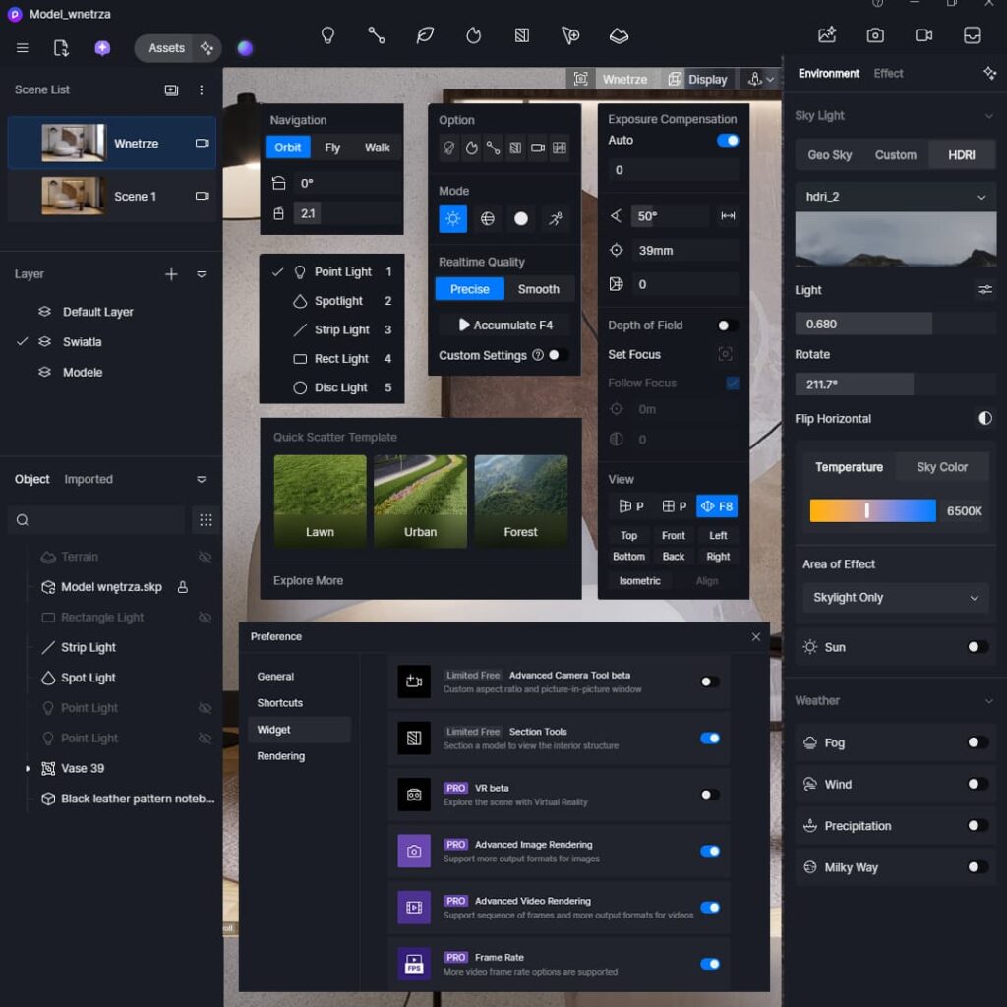This screenshot has width=1007, height=1007.
Task: Open Light adjustment settings sliders icon
Action: pos(984,290)
